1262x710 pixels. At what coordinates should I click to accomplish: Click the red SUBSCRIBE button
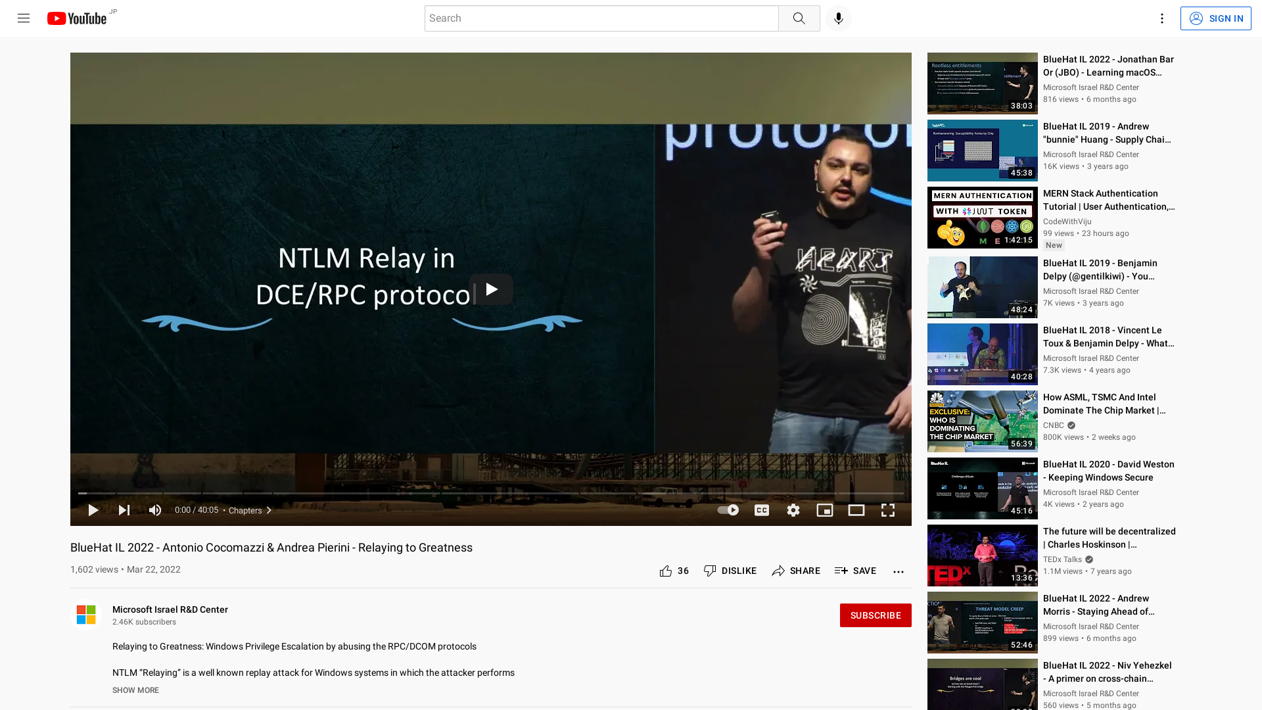coord(876,615)
